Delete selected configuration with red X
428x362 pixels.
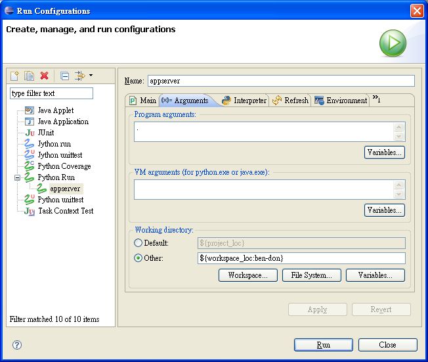(x=44, y=76)
